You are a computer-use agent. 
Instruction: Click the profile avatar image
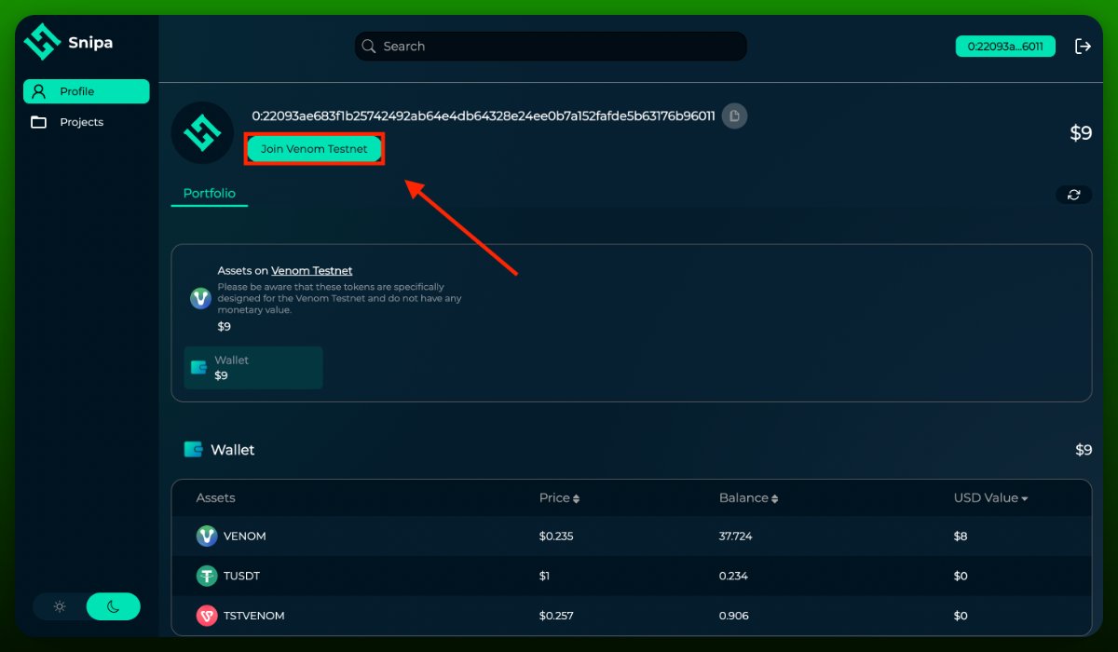pos(202,133)
